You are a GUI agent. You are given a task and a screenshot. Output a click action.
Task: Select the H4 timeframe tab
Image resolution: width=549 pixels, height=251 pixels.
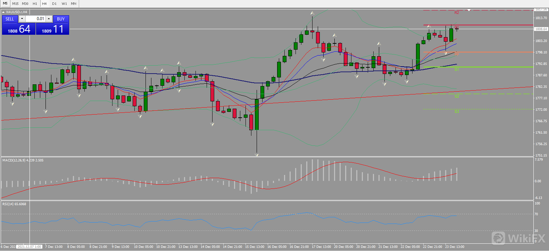44,3
